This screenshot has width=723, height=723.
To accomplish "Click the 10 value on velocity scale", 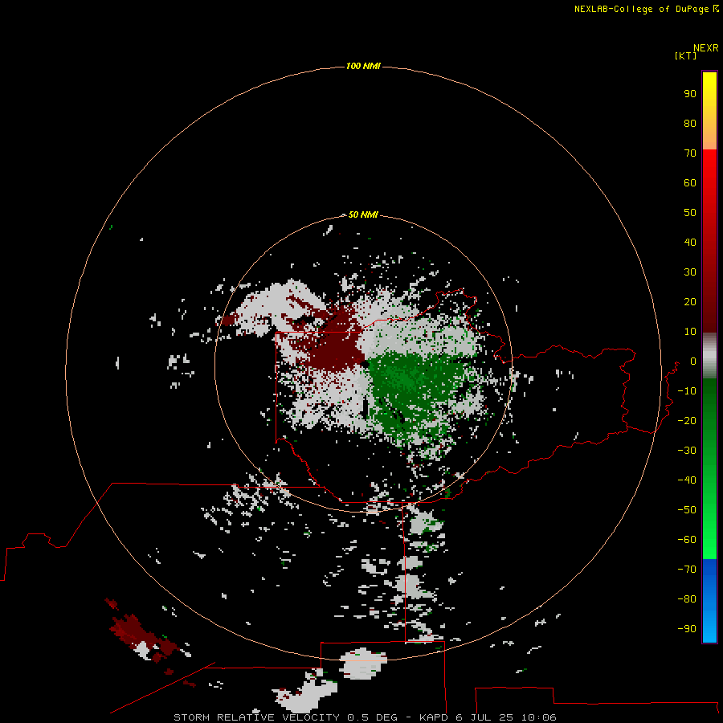I will 690,332.
